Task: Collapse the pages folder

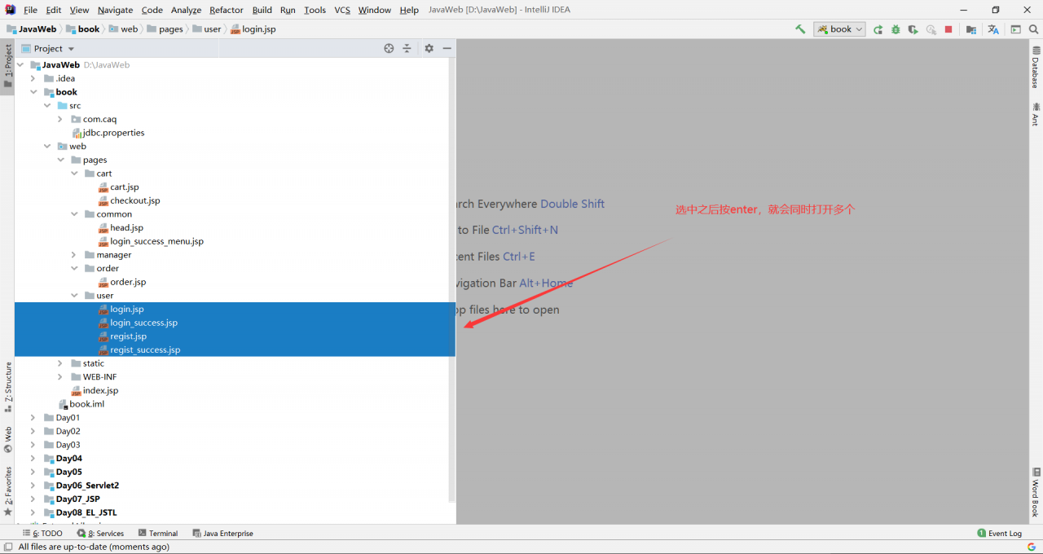Action: point(60,160)
